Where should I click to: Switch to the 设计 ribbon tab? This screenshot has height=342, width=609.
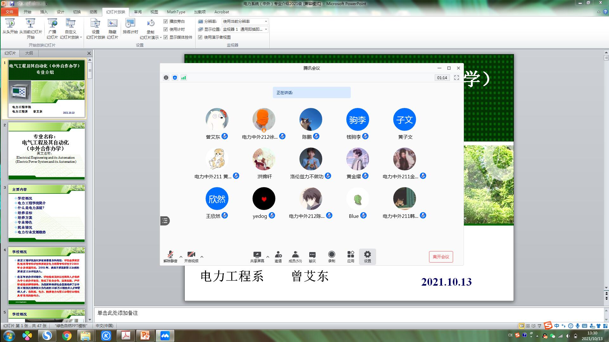coord(61,12)
